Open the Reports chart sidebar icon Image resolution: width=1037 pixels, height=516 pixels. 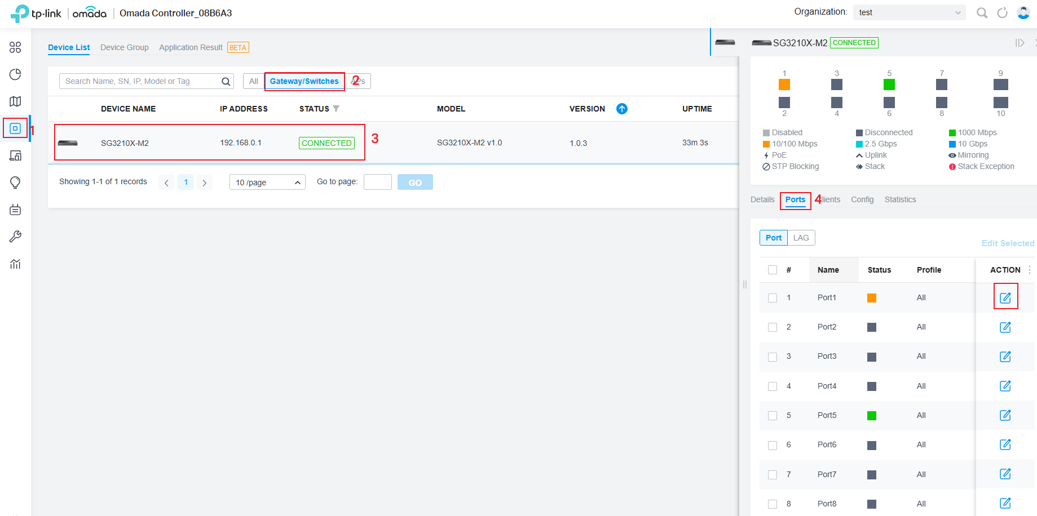pyautogui.click(x=15, y=264)
